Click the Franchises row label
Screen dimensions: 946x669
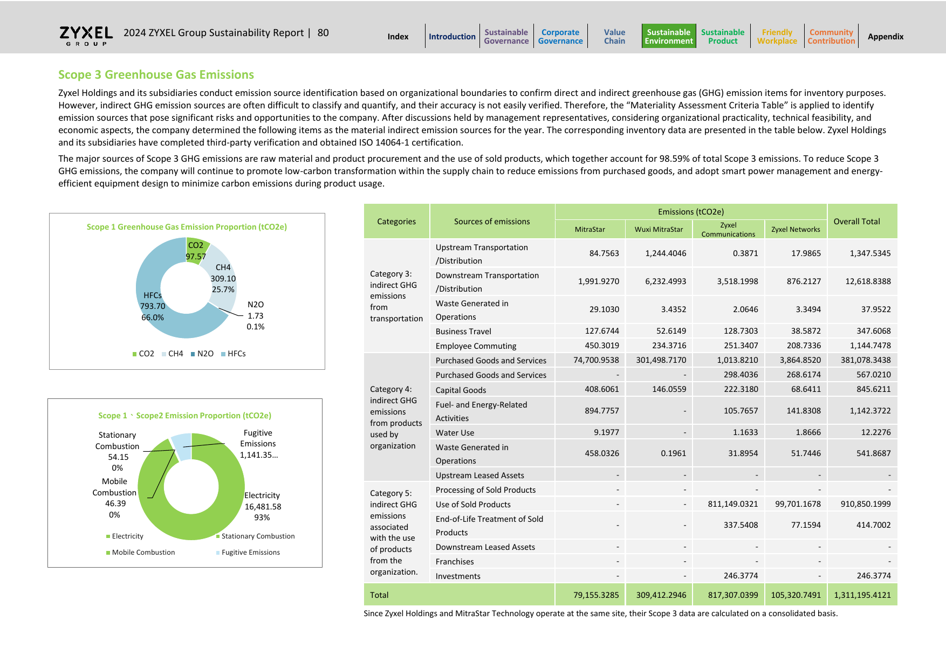(x=455, y=562)
